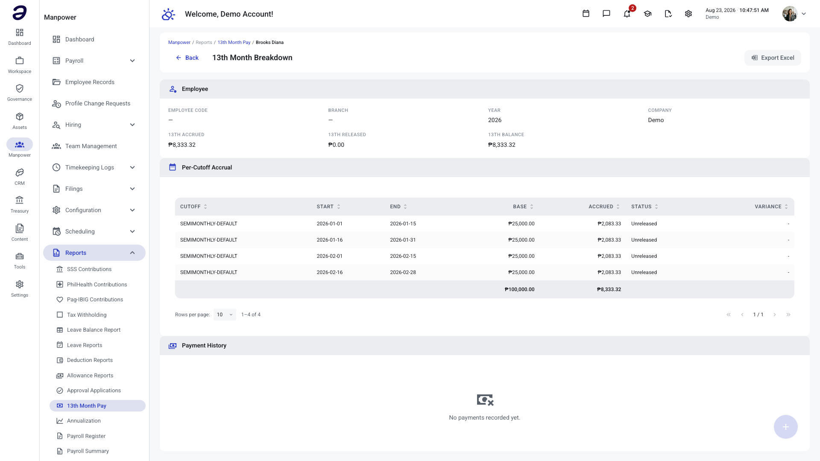The height and width of the screenshot is (461, 820).
Task: Go to last page of table
Action: (788, 315)
